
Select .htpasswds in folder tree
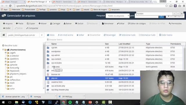[x=15, y=71]
